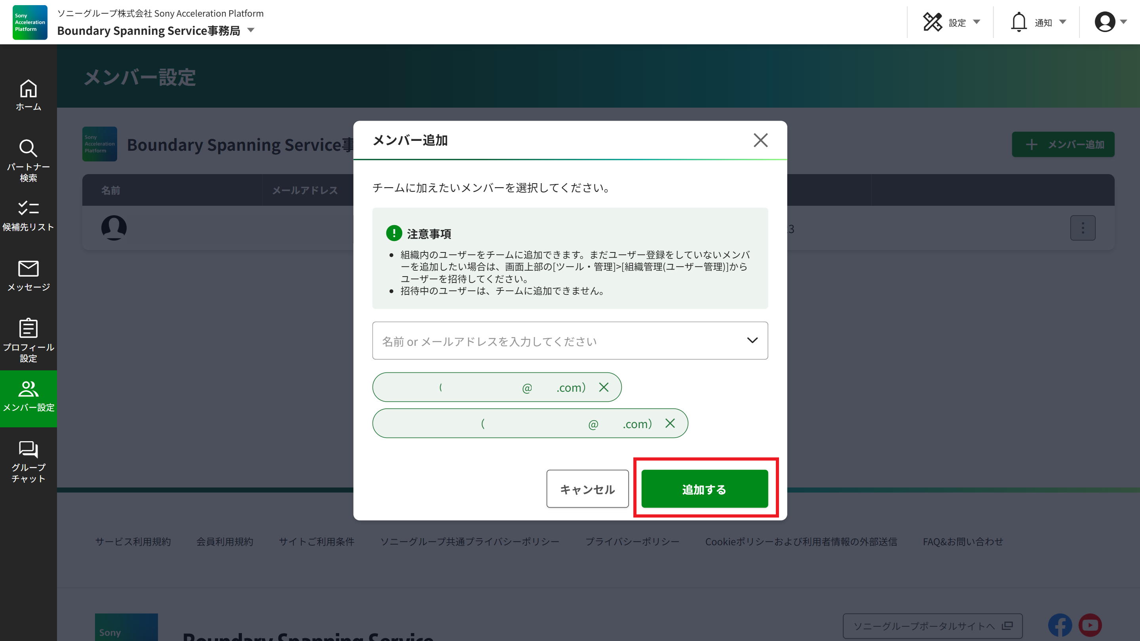Expand the 設定 tools dropdown
The width and height of the screenshot is (1140, 641).
952,22
